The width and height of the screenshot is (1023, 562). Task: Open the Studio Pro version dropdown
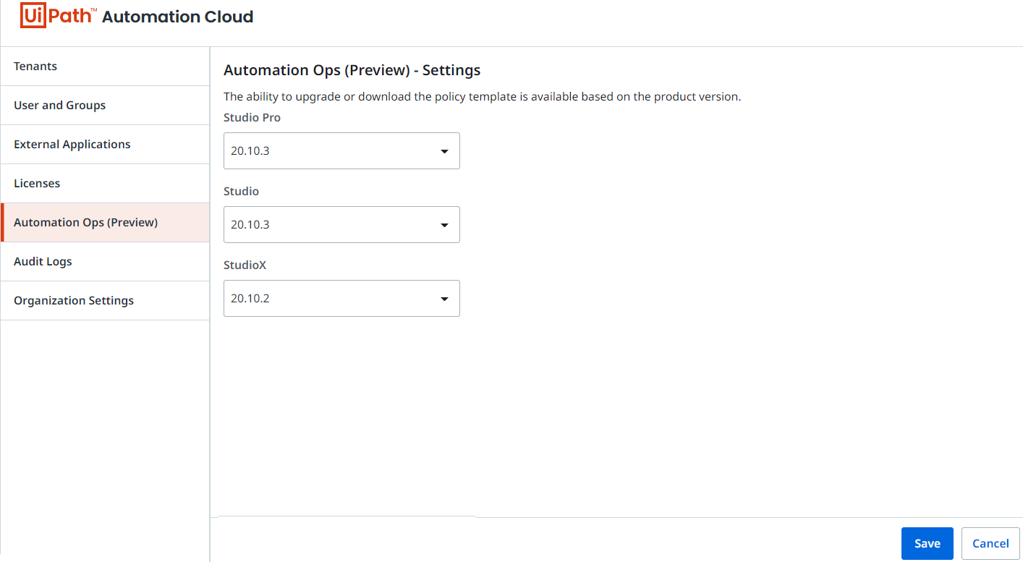pos(341,151)
